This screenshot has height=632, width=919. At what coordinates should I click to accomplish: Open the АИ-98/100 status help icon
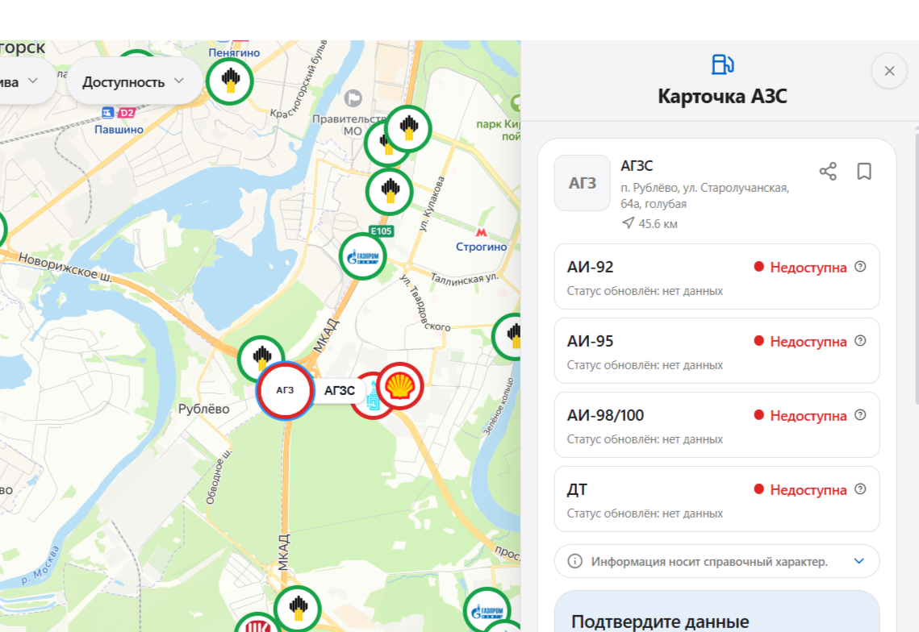pyautogui.click(x=860, y=414)
